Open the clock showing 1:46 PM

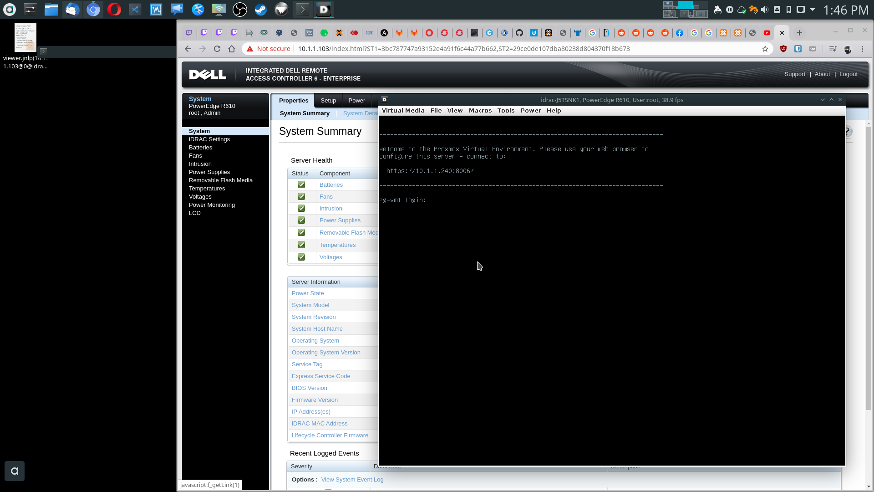pyautogui.click(x=846, y=10)
